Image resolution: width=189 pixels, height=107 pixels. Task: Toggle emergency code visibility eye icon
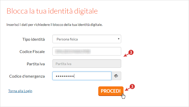click(116, 76)
